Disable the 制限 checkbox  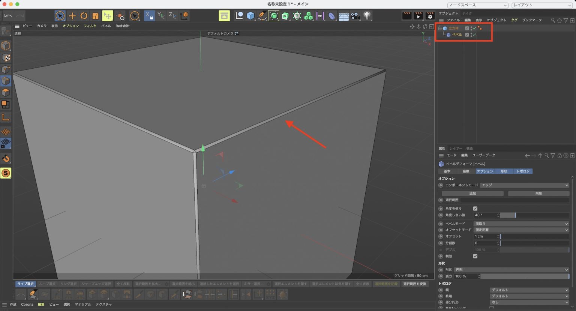pyautogui.click(x=475, y=256)
